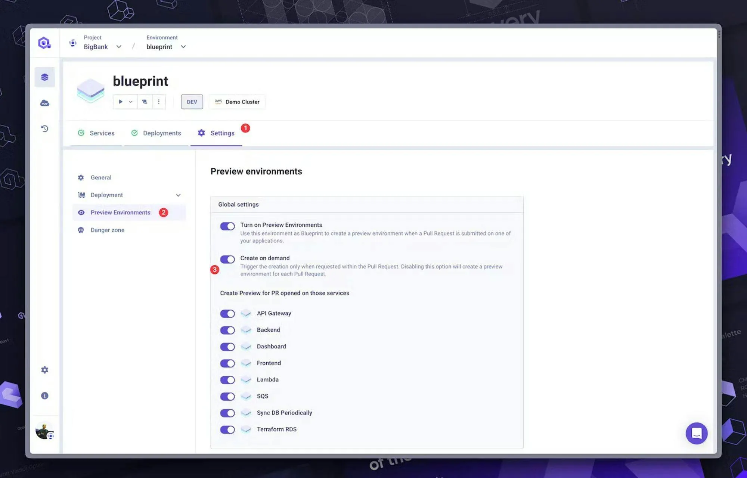This screenshot has height=478, width=747.
Task: Deploy the environment with the play icon
Action: pos(120,102)
